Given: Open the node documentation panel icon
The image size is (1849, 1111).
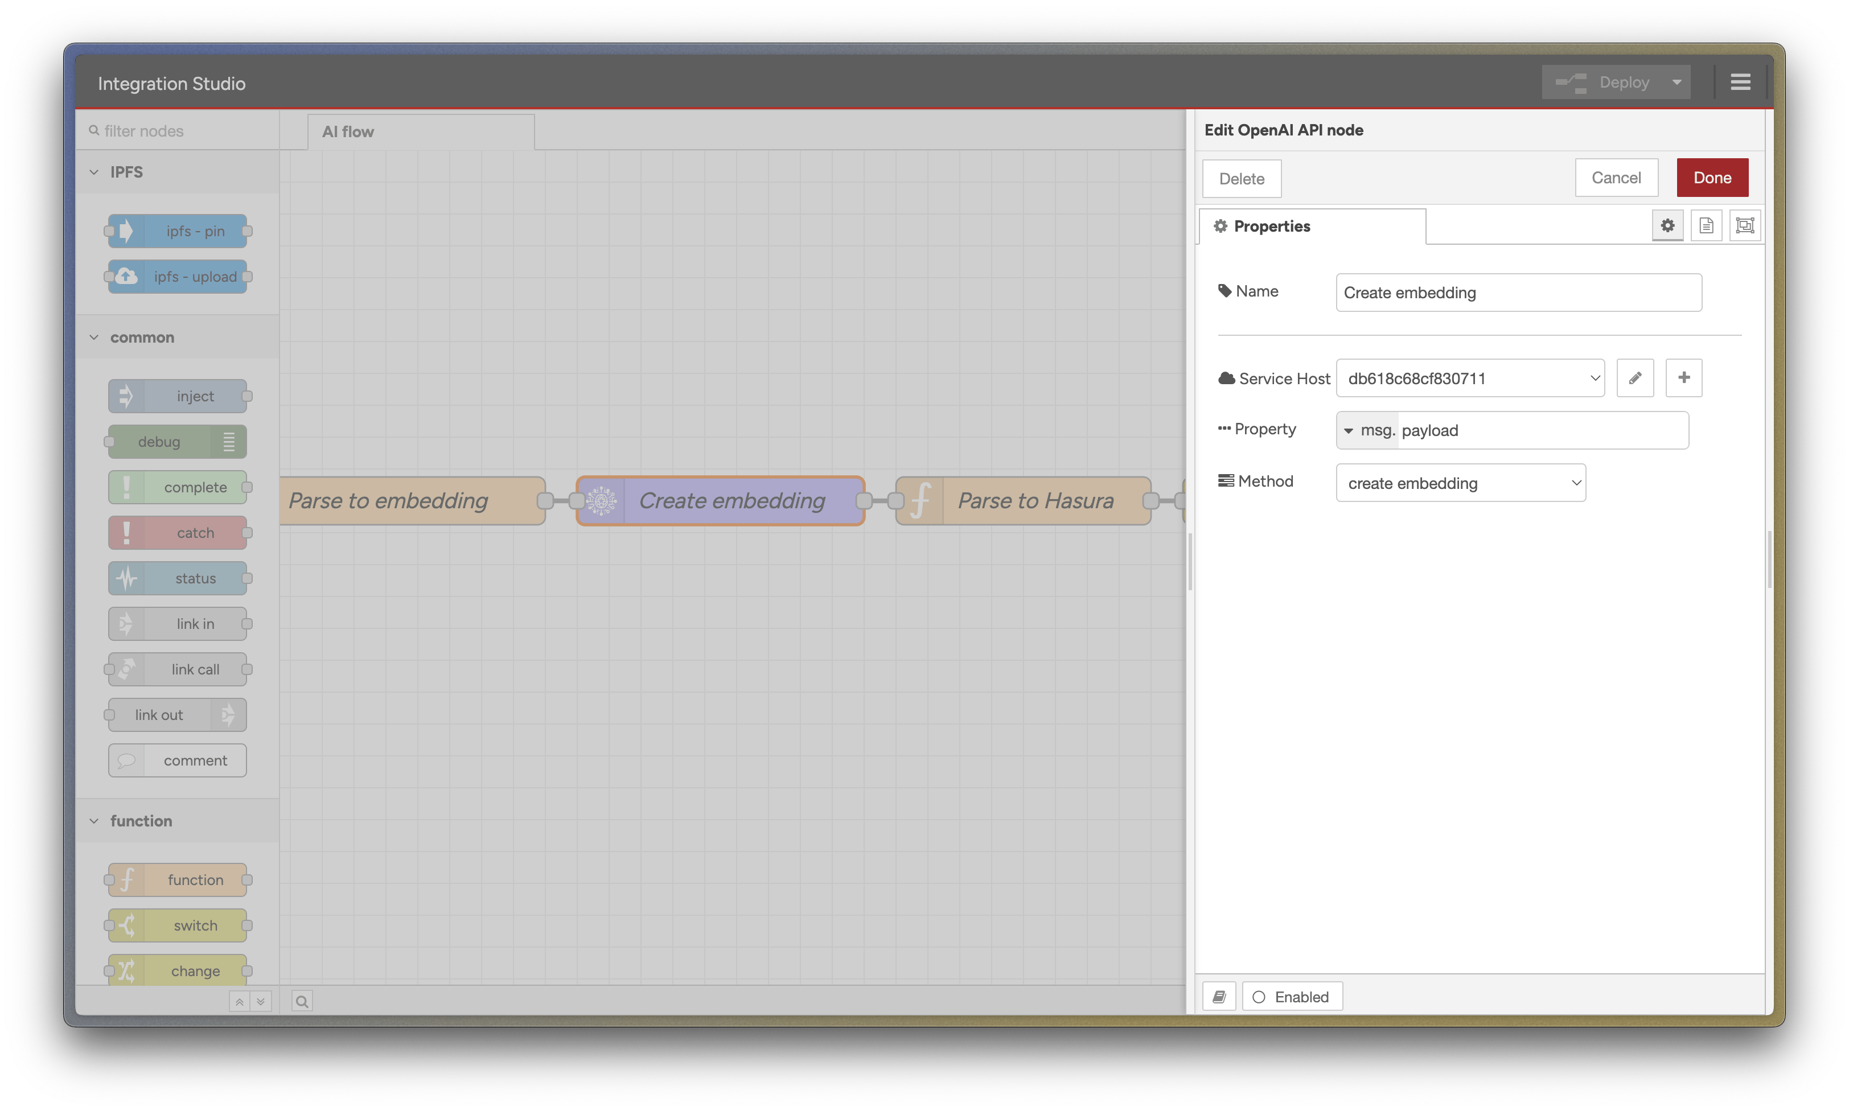Looking at the screenshot, I should (x=1707, y=225).
